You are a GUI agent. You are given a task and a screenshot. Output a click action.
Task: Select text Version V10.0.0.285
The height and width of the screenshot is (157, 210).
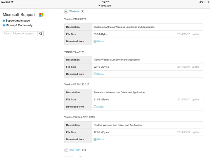click(x=75, y=19)
